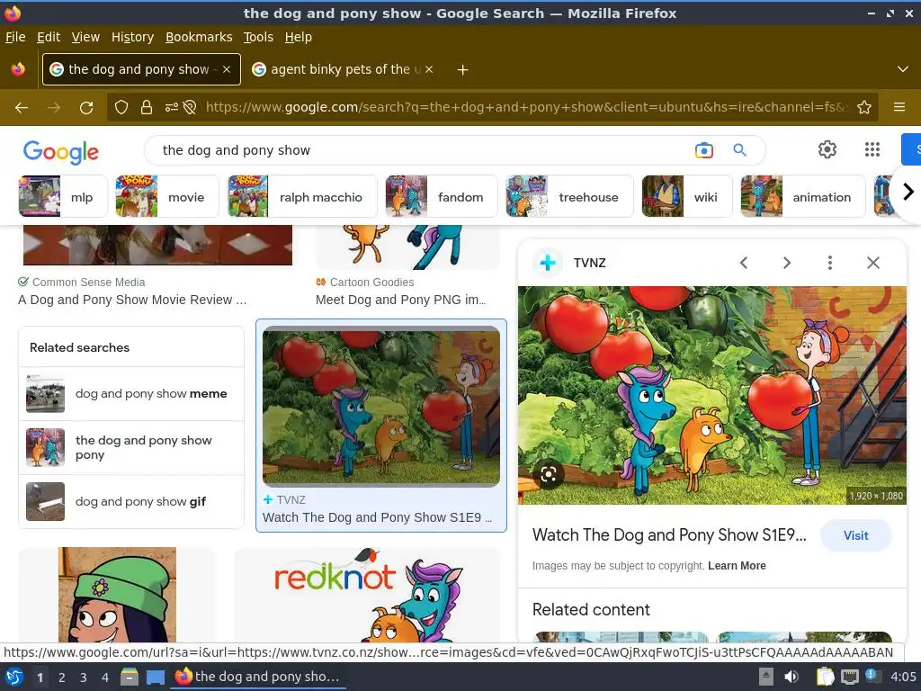Click the large preview image of the garden
Screen dimensions: 921x691
pos(712,395)
